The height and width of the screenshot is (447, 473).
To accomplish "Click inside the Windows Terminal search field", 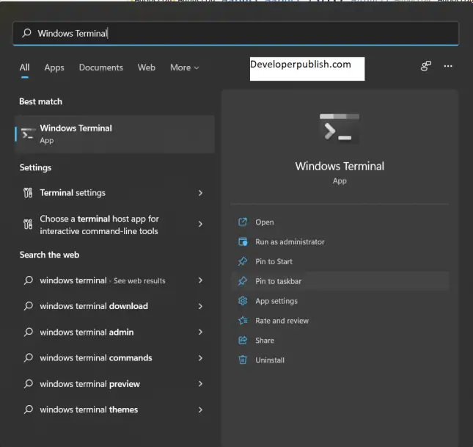I will [x=235, y=33].
